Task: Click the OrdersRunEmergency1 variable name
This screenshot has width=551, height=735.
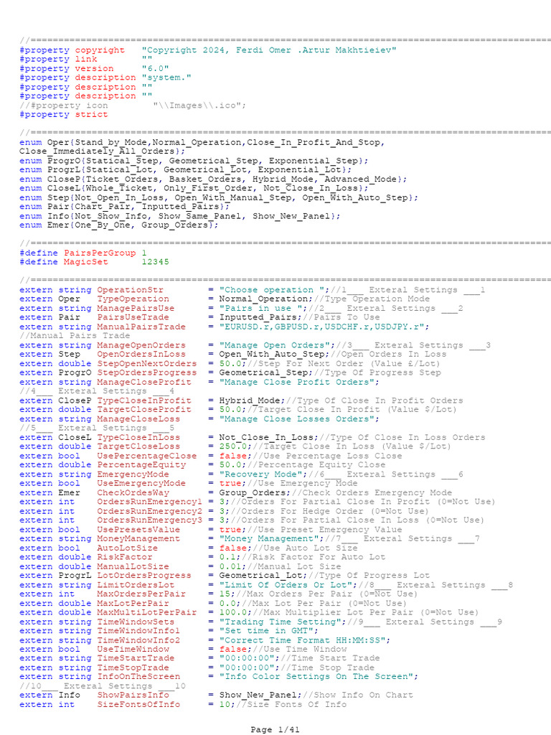Action: tap(149, 502)
